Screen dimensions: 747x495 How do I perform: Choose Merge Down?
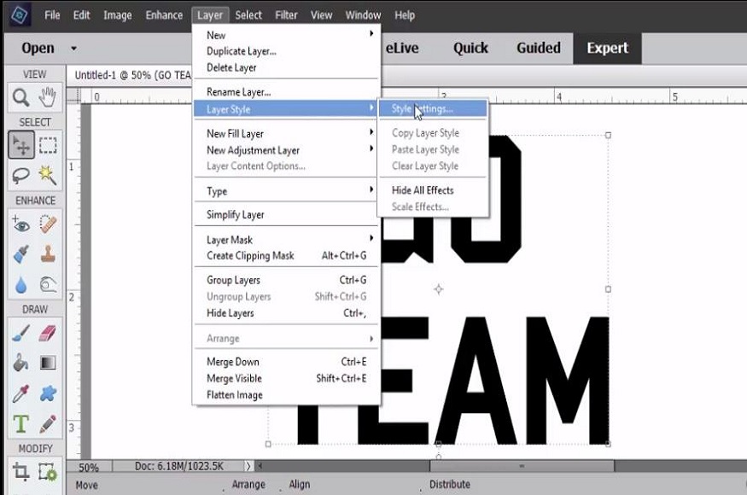tap(286, 362)
